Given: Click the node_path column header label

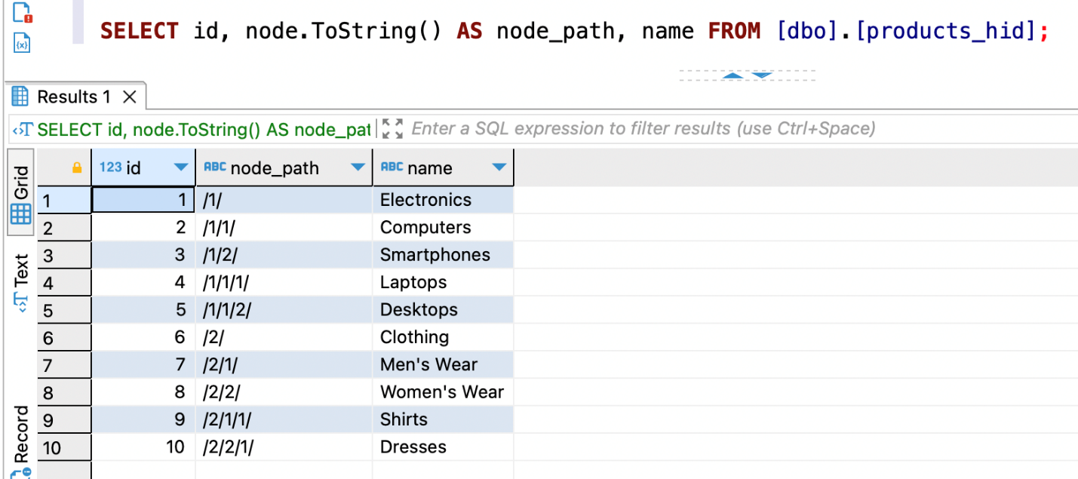Looking at the screenshot, I should point(275,168).
